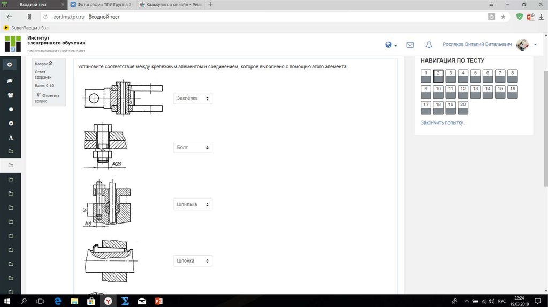Go to question 5 in navigation
The image size is (548, 307).
475,76
